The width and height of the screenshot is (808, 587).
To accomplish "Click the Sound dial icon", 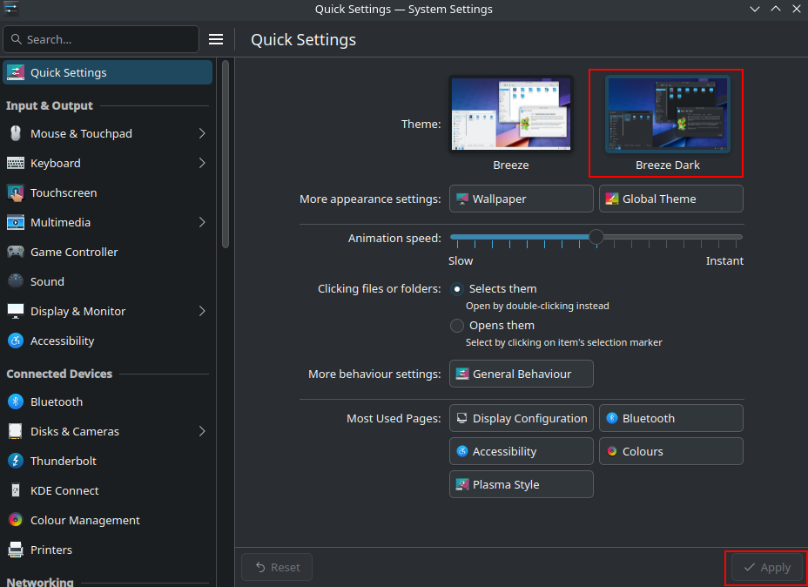I will pyautogui.click(x=16, y=281).
